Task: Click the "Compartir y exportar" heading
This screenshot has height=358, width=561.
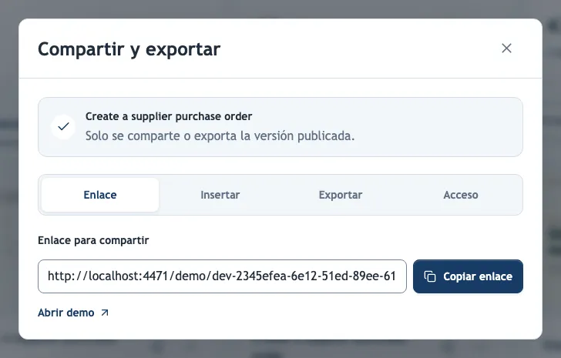Action: (129, 49)
